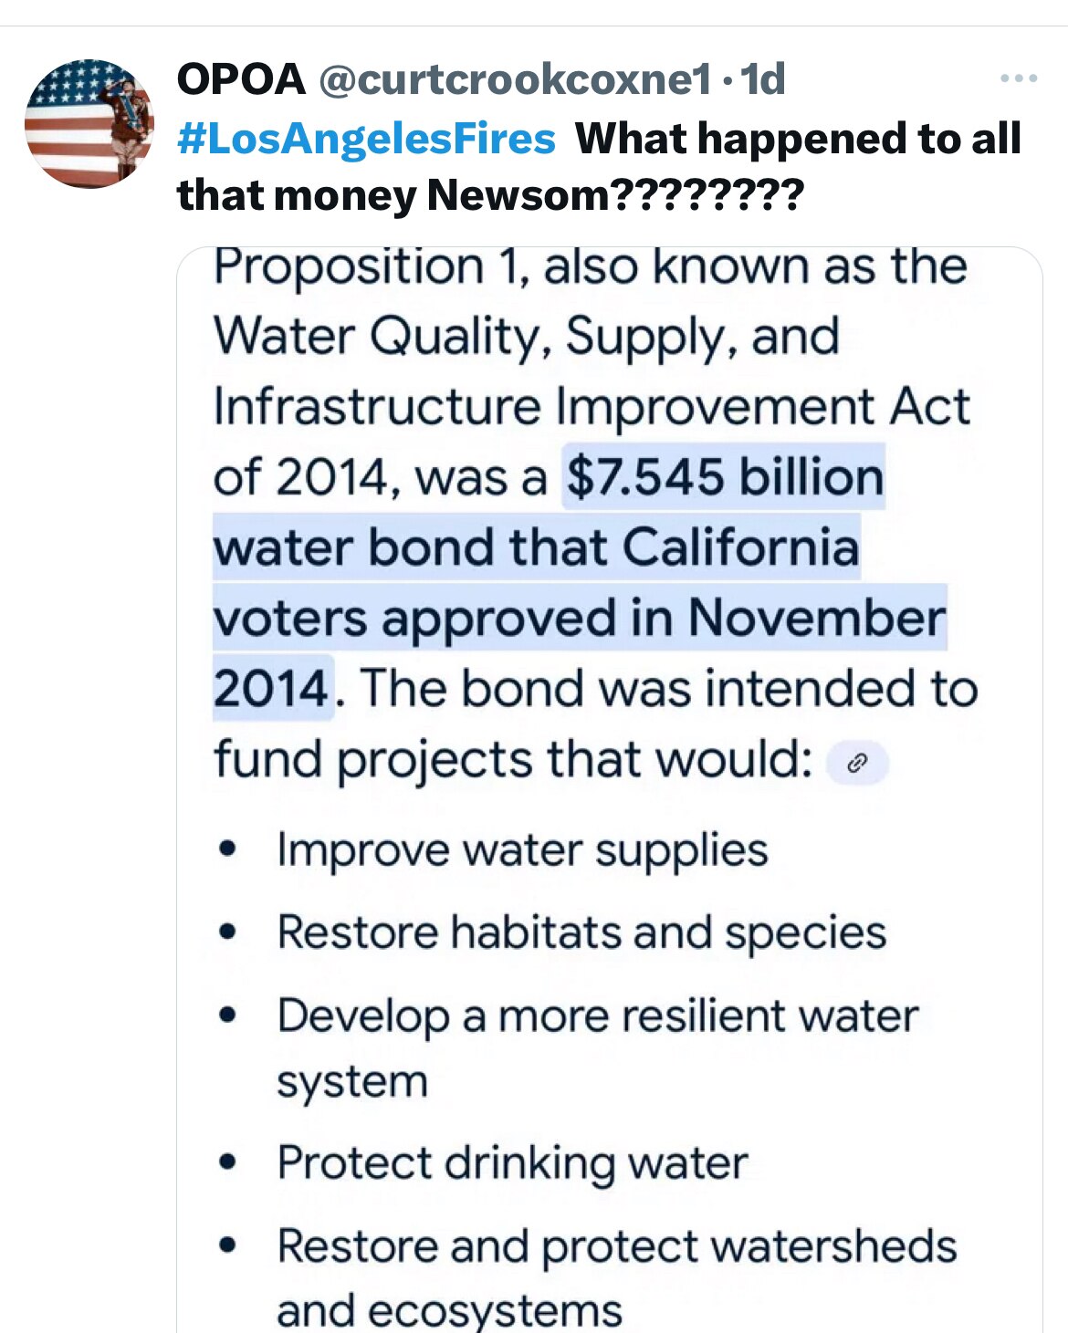Open the #LosAngelesFires hashtag
1068x1333 pixels.
(365, 139)
